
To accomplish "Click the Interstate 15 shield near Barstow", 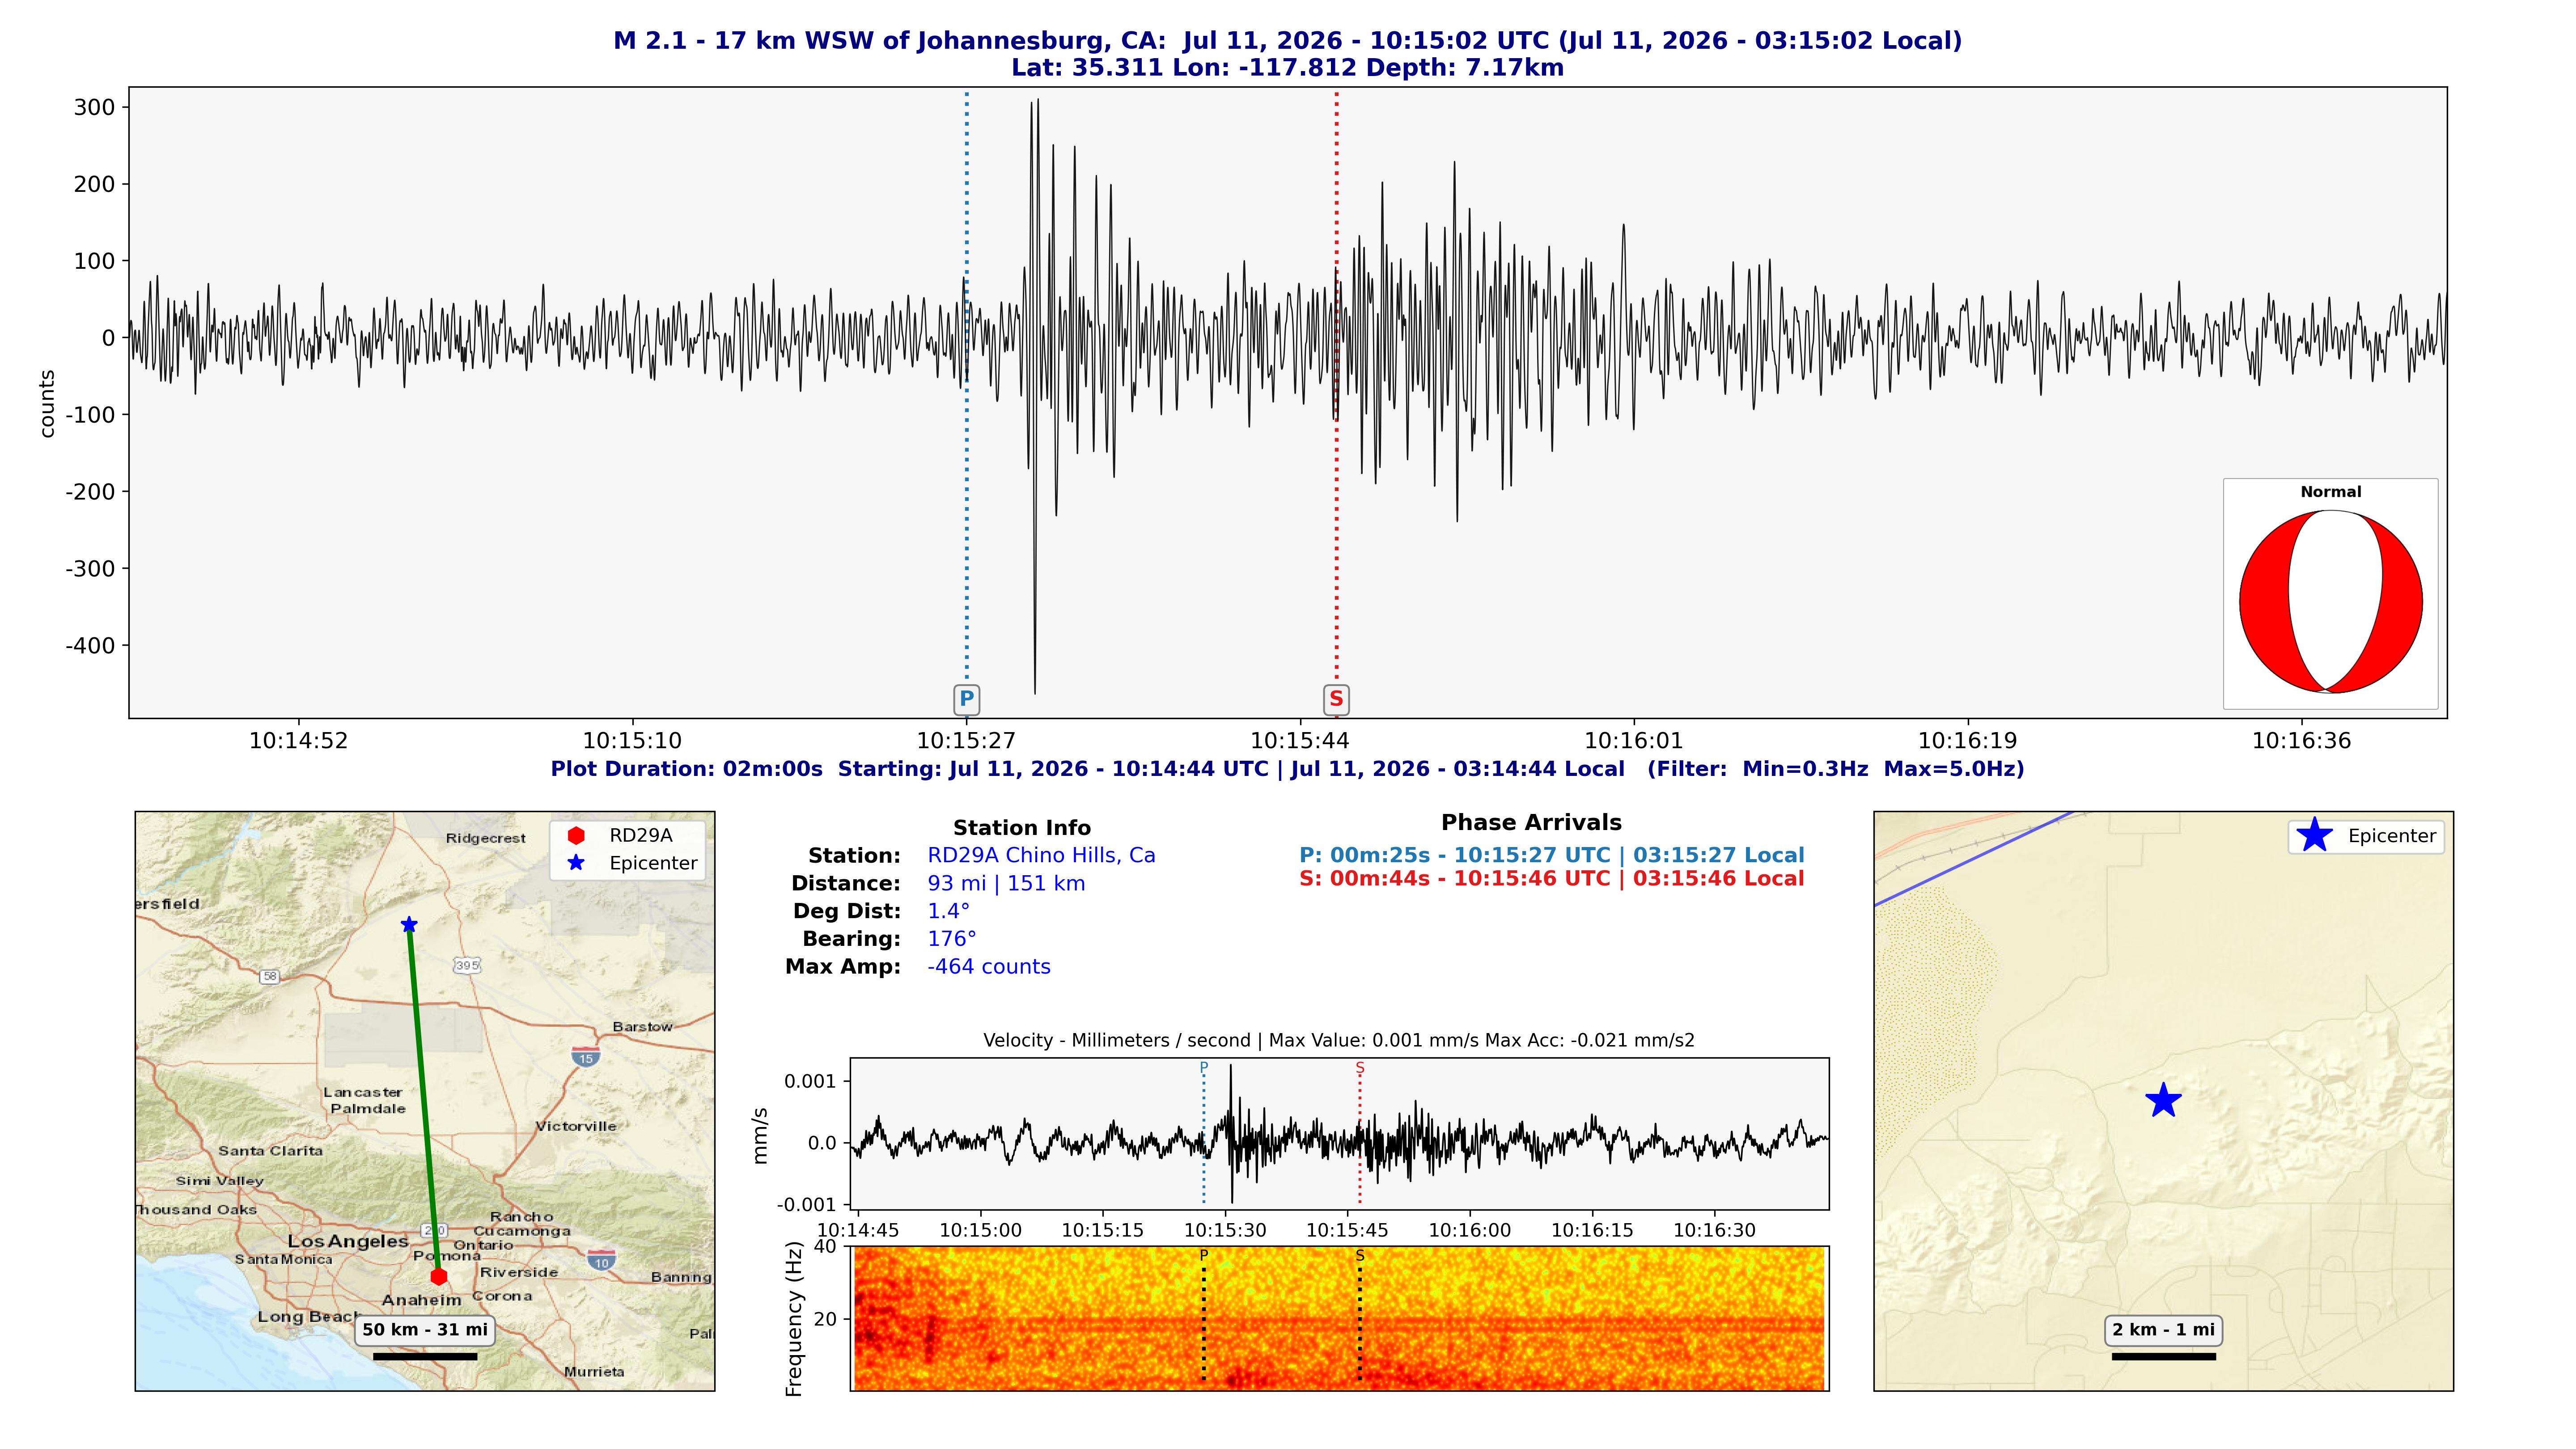I will 586,1056.
